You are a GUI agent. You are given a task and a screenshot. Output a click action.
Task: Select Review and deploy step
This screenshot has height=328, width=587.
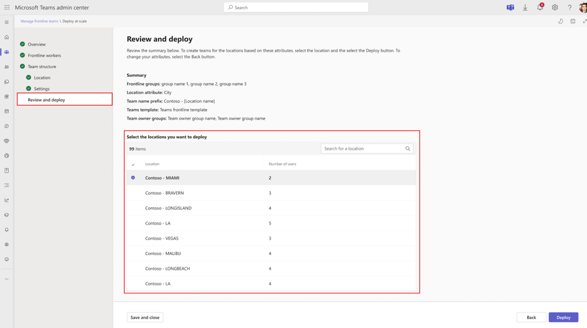(65, 100)
